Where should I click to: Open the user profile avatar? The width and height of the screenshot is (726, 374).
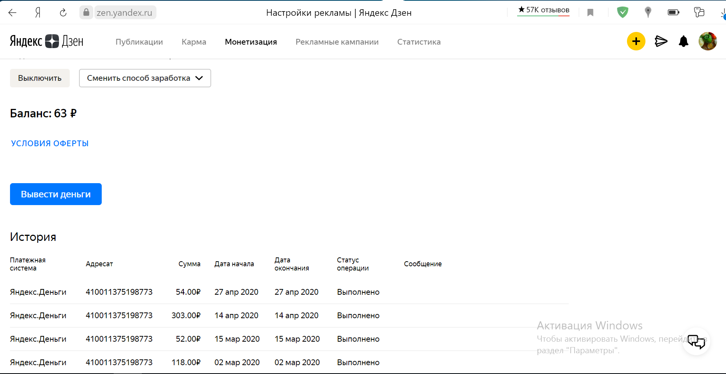point(708,41)
